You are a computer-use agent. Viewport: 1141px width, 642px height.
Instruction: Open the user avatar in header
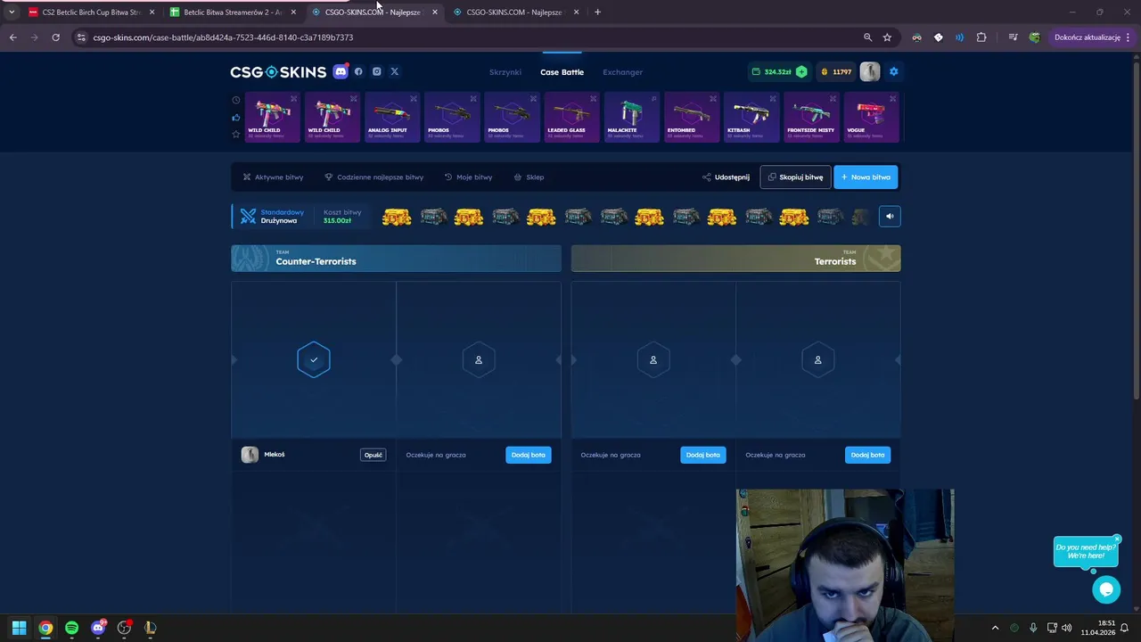(869, 72)
